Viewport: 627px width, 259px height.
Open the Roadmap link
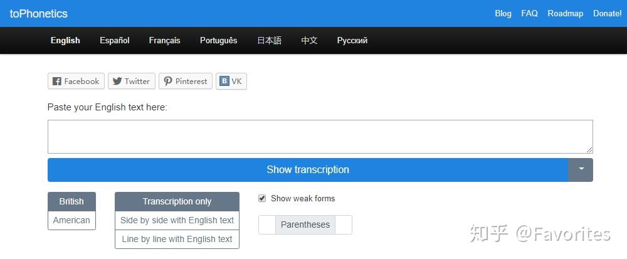[566, 13]
